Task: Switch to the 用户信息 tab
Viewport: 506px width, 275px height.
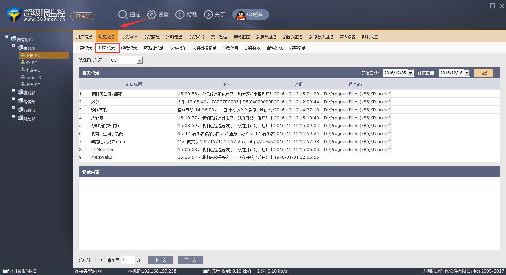Action: click(84, 37)
